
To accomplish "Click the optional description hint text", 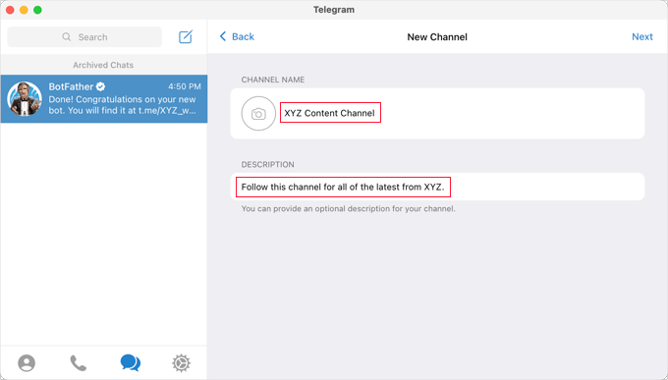I will pos(348,209).
